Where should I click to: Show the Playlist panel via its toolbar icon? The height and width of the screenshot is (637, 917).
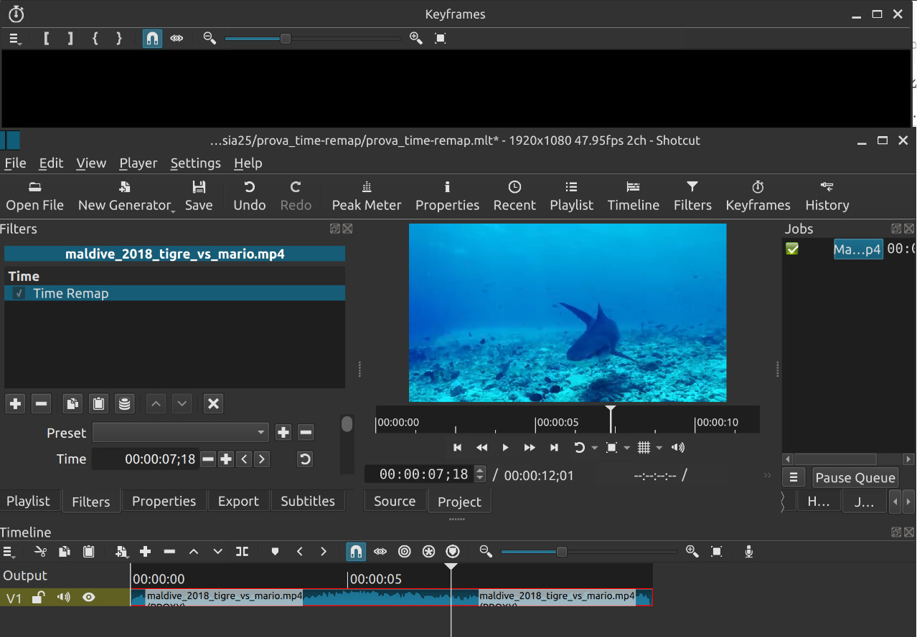coord(571,196)
